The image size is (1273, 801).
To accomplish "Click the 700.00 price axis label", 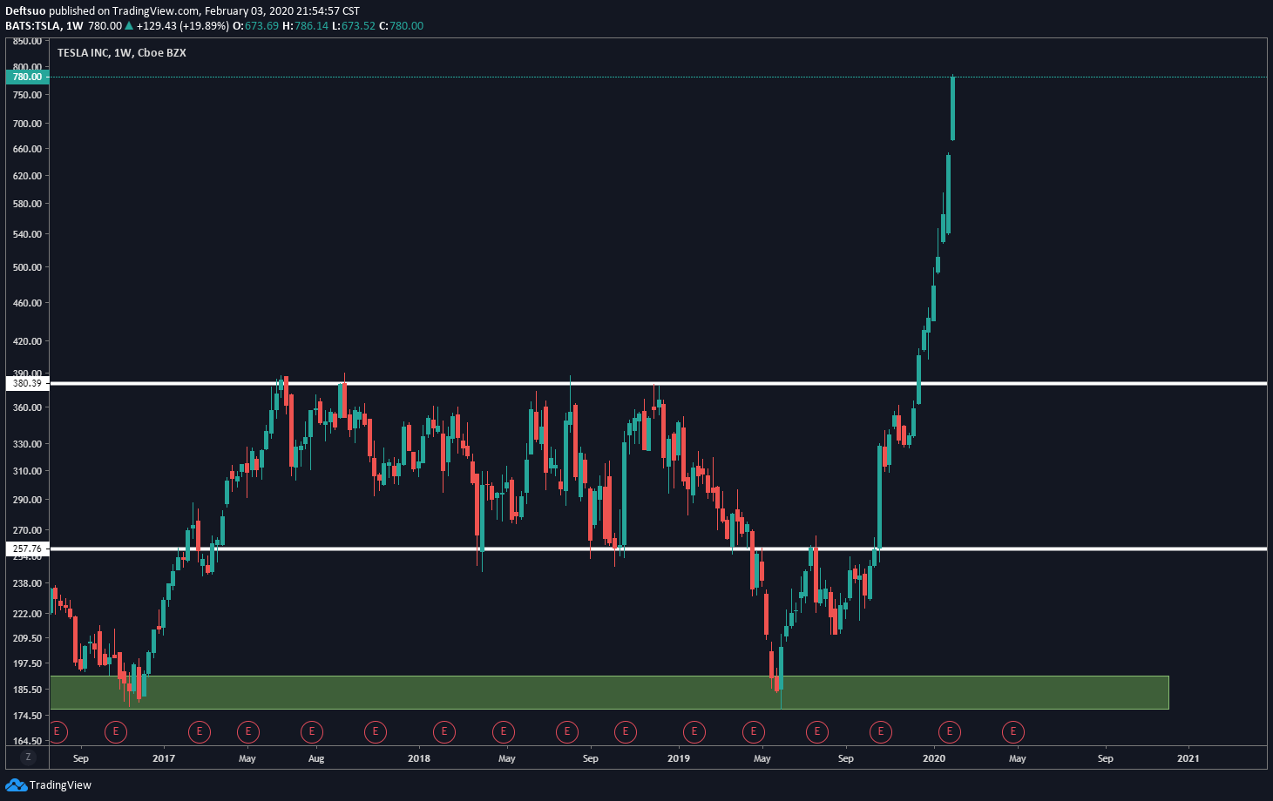I will coord(27,124).
